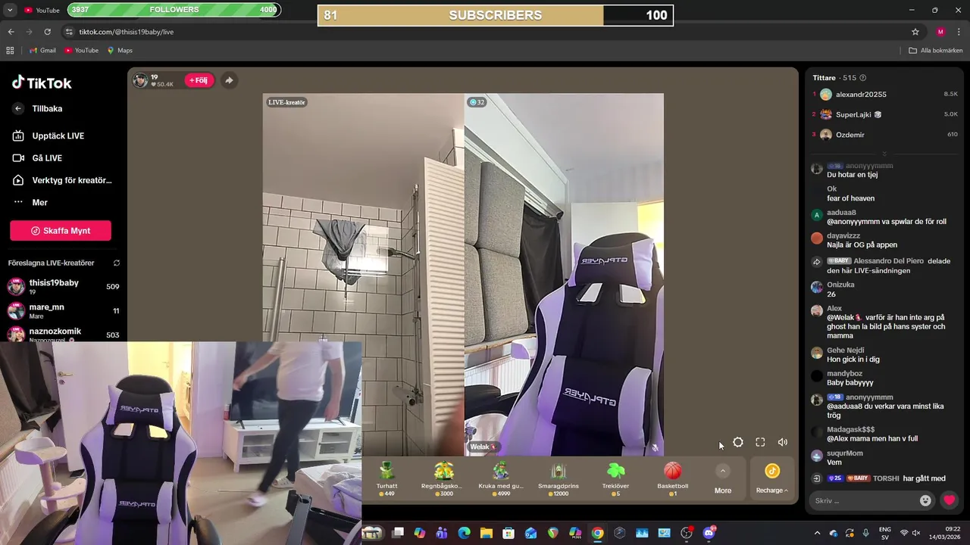Enter fullscreen mode for the live
The height and width of the screenshot is (545, 970).
[760, 442]
